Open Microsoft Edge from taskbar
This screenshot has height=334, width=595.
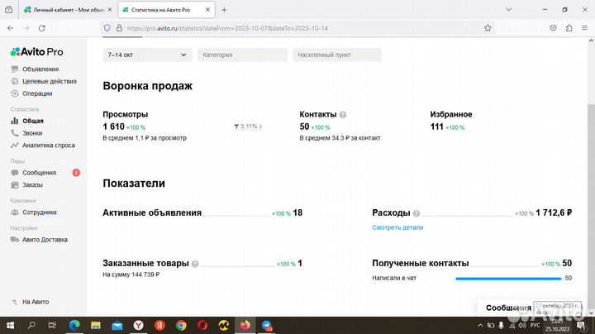[74, 325]
